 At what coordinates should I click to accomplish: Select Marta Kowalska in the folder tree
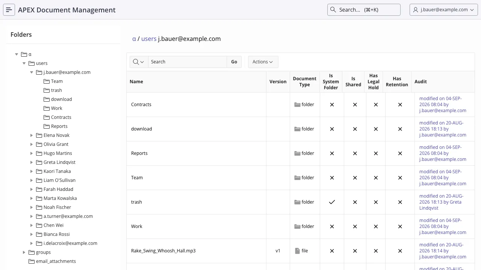(60, 198)
